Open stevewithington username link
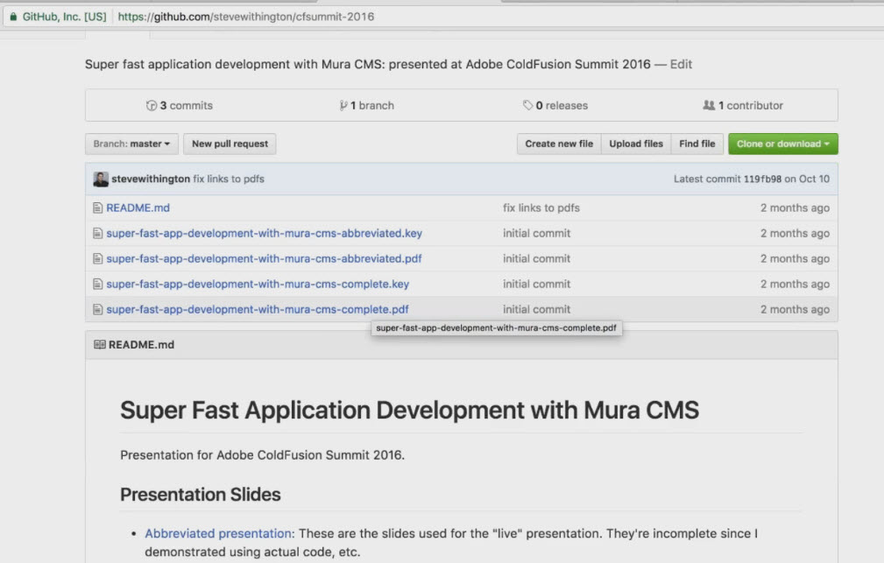Viewport: 884px width, 563px height. click(151, 179)
